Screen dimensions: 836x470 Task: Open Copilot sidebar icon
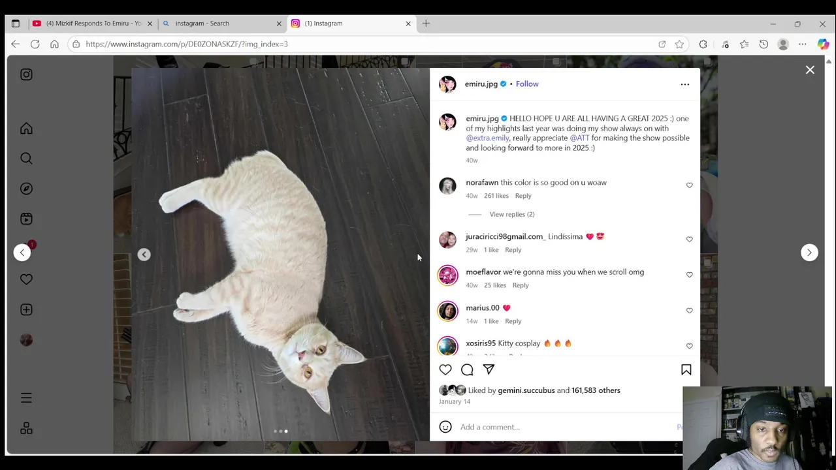(x=823, y=44)
